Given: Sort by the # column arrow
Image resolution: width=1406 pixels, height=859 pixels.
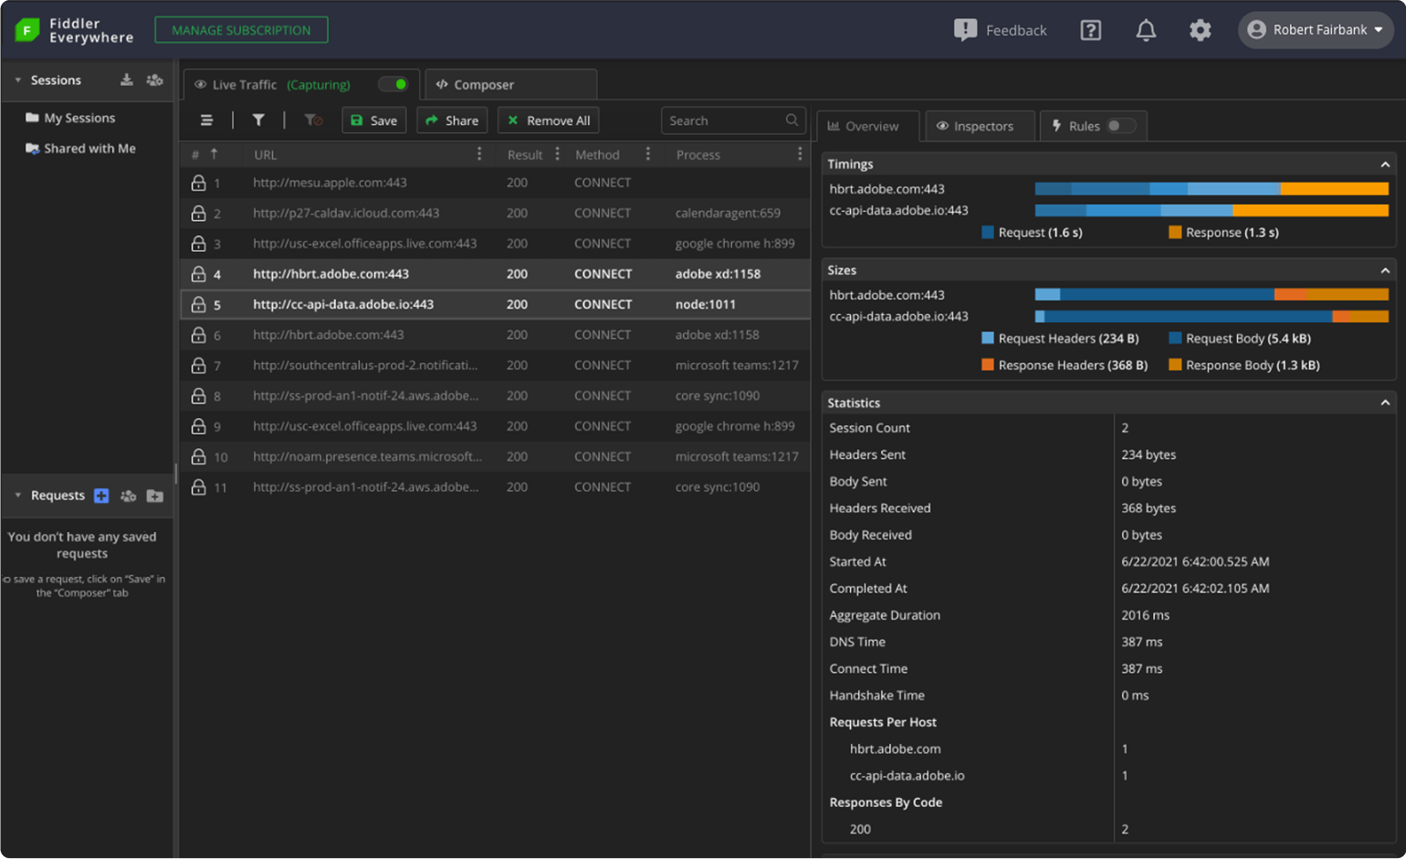Looking at the screenshot, I should tap(214, 154).
